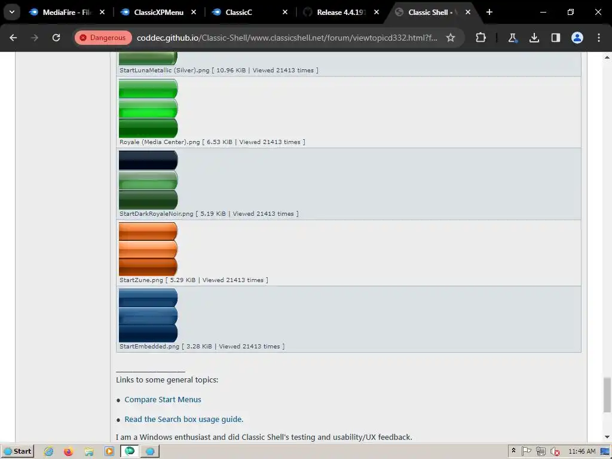Expand the tab search dropdown

[x=12, y=12]
